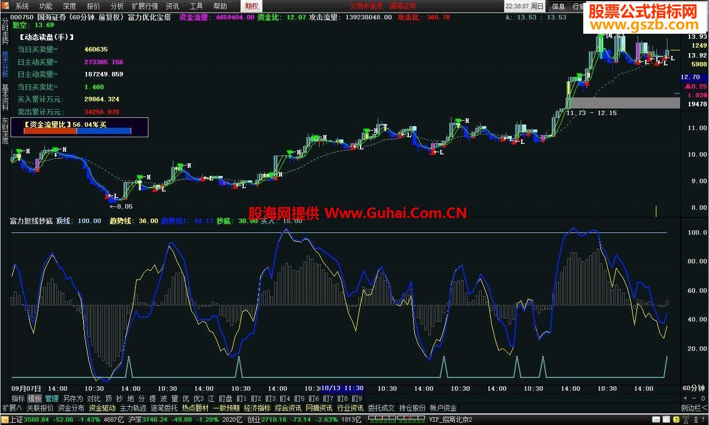Click the 上证 index value 3580.84
Viewport: 709px width, 425px height.
click(35, 420)
